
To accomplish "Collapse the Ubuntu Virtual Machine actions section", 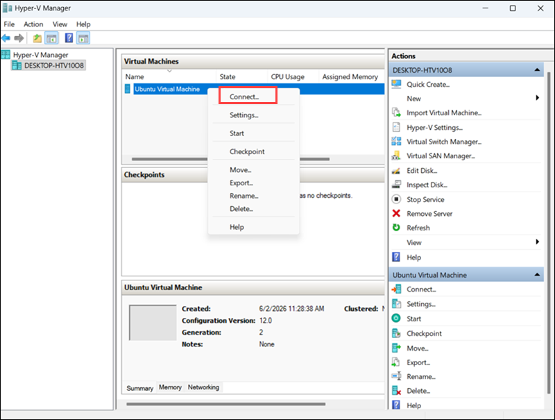I will [x=537, y=274].
